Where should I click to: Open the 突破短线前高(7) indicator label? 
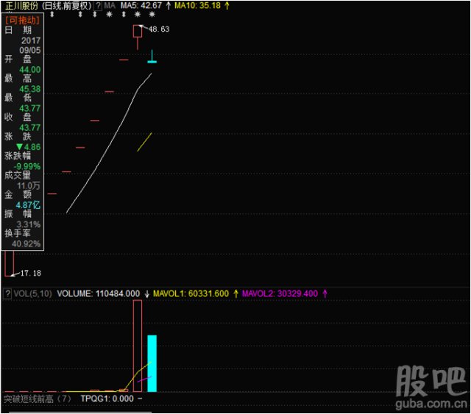coord(37,399)
